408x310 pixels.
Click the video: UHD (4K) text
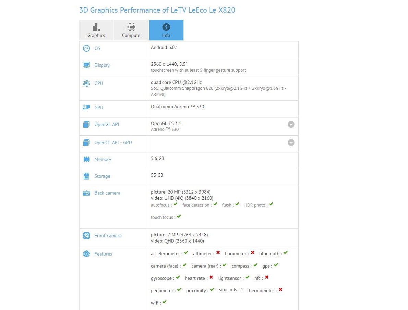(182, 198)
